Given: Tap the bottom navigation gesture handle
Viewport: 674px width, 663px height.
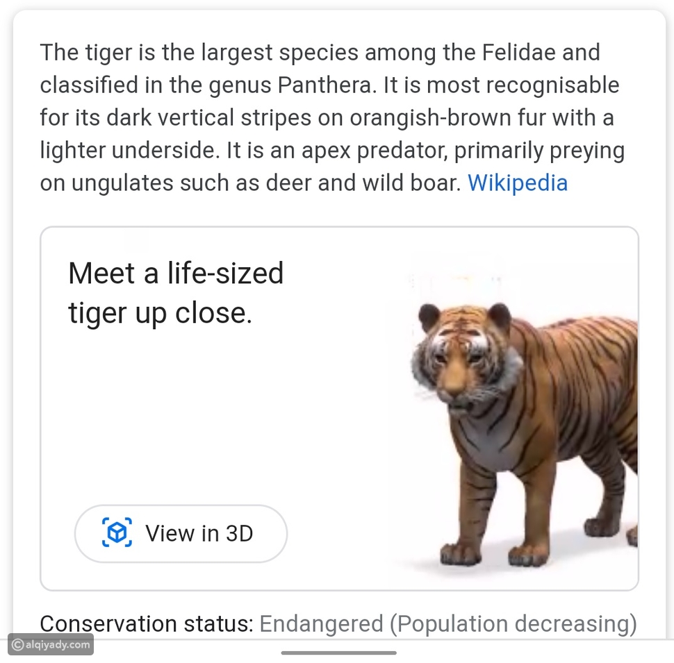Looking at the screenshot, I should [338, 653].
